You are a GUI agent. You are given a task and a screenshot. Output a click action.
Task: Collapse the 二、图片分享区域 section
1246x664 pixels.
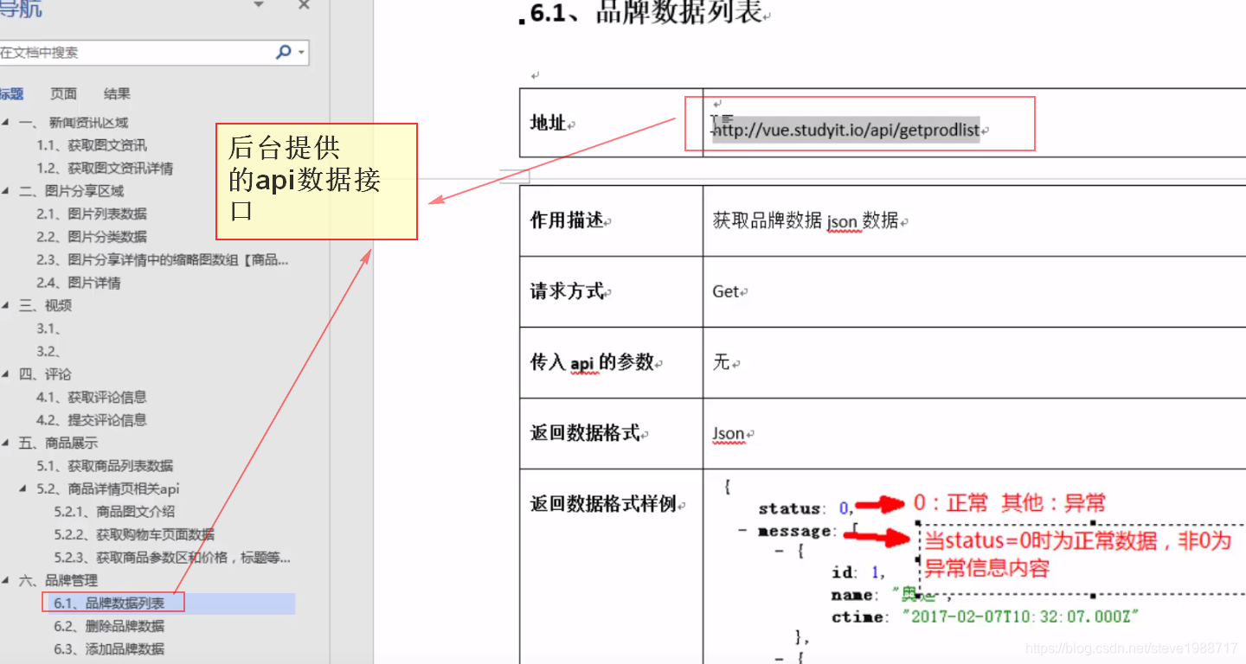(x=5, y=191)
